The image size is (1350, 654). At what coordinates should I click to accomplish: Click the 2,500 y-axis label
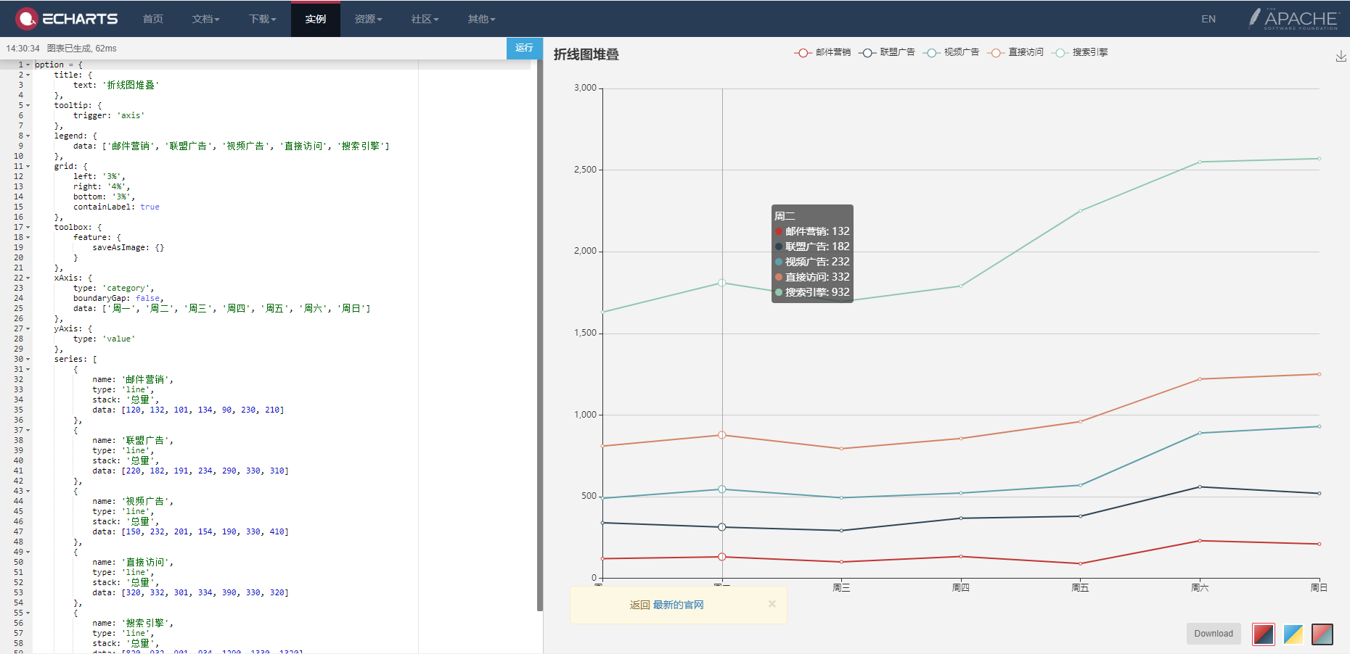coord(585,170)
